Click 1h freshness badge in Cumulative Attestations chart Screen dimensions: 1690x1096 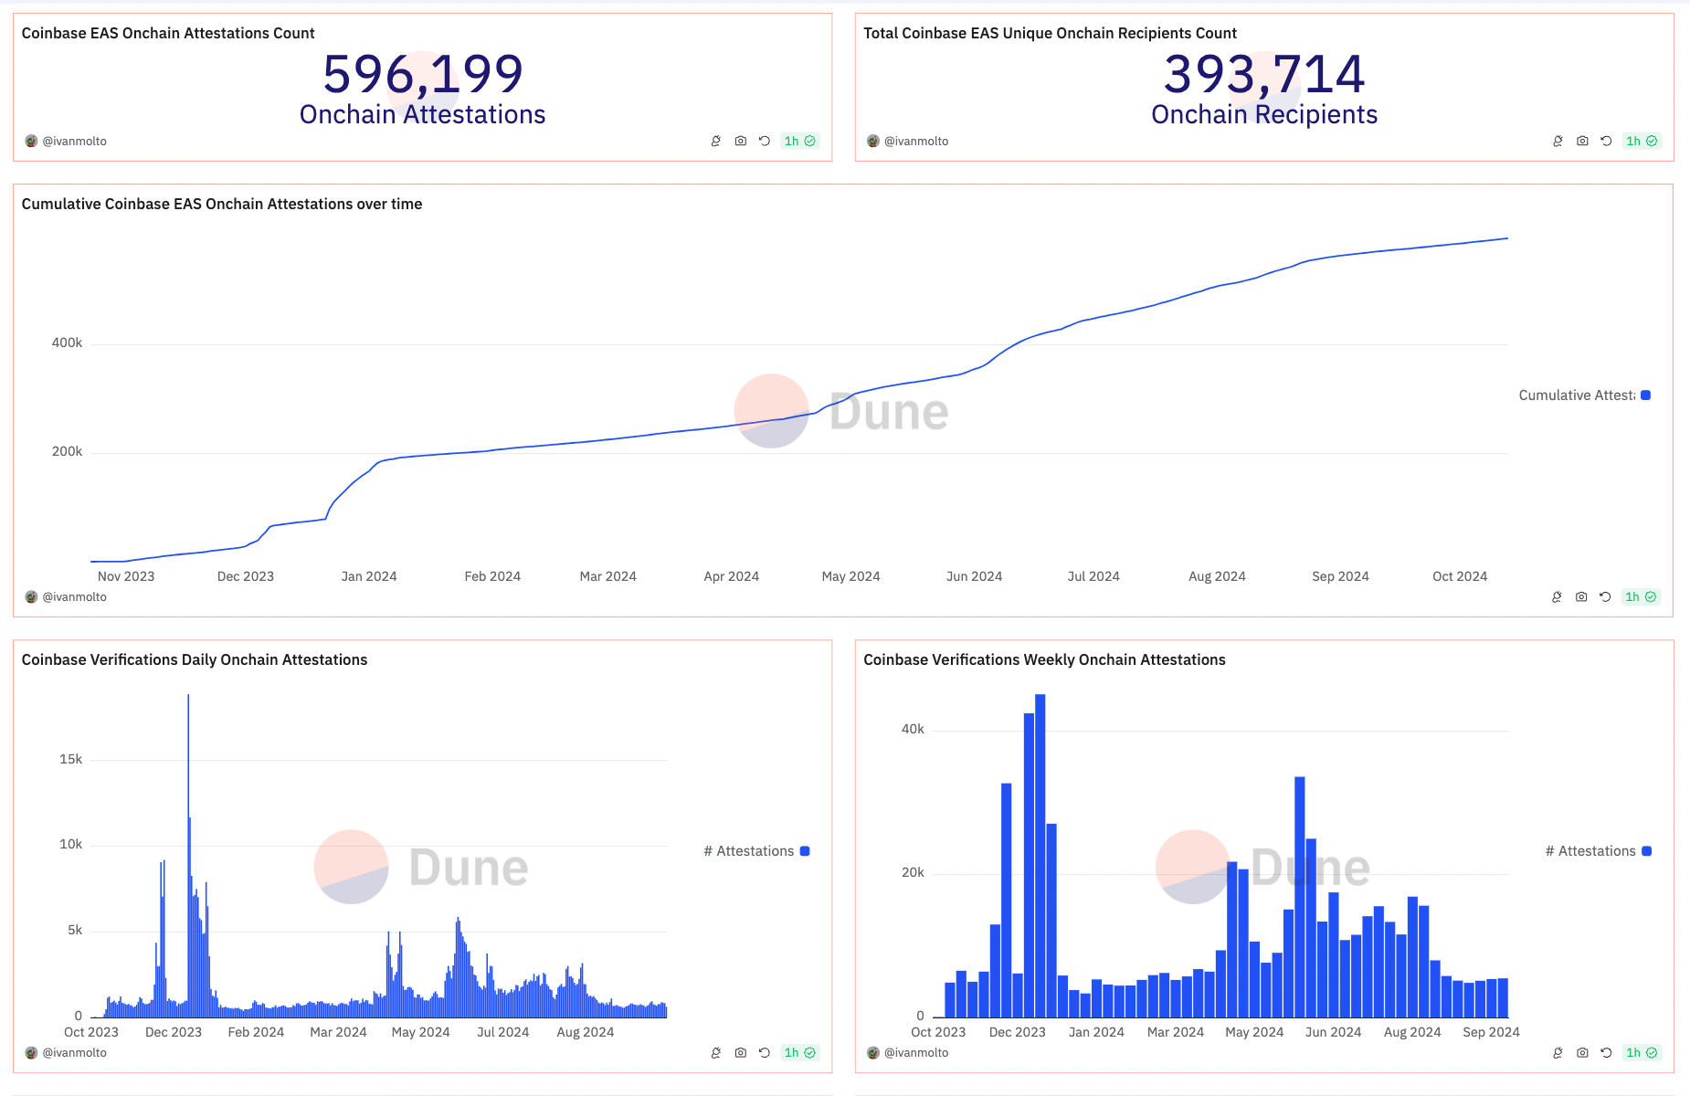(x=1641, y=596)
